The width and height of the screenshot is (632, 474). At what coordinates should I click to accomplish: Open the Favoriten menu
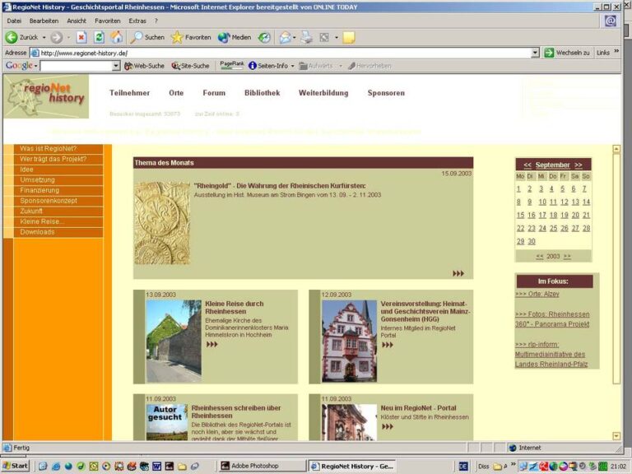point(108,21)
